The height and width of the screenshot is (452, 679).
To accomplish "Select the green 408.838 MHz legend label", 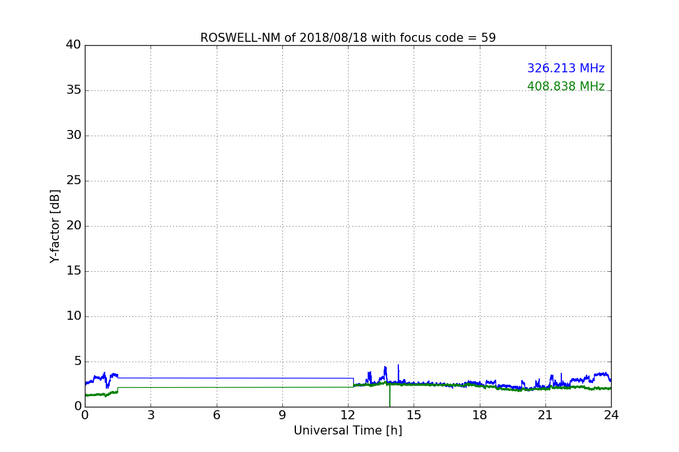I will (566, 86).
